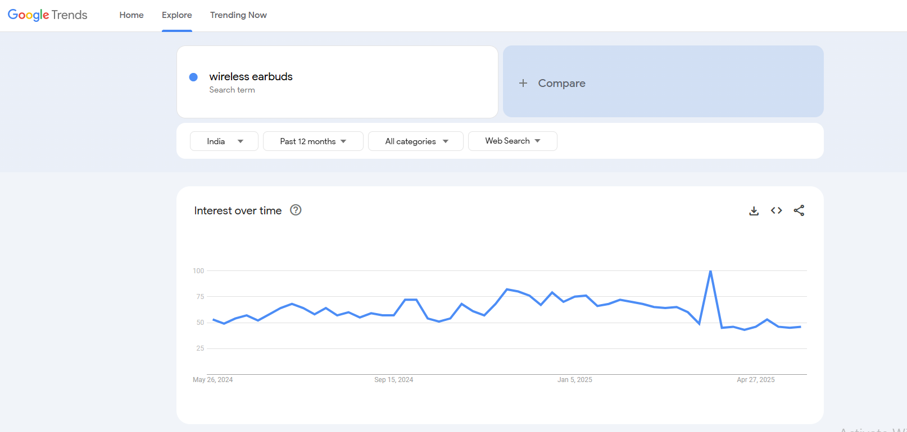Download the interest over time CSV

pos(754,211)
